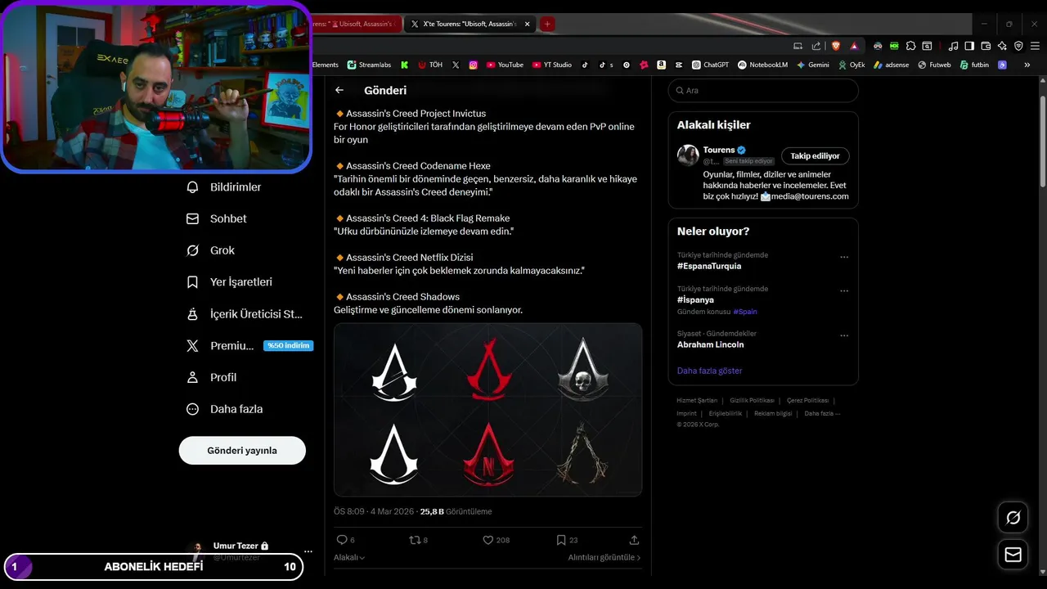
Task: Open the Streamlabs bookmark
Action: 369,65
